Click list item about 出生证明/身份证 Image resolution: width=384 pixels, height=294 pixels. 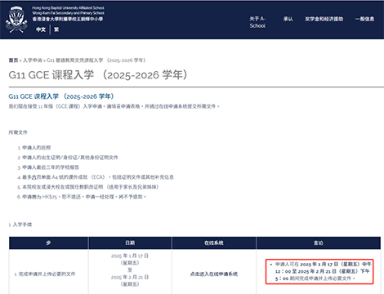coord(70,158)
